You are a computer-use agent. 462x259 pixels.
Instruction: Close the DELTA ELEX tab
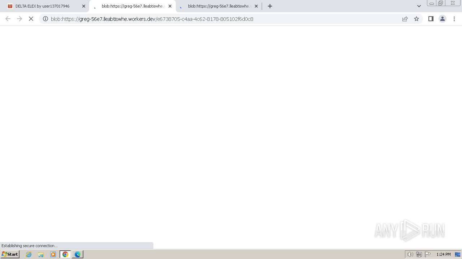tap(84, 6)
